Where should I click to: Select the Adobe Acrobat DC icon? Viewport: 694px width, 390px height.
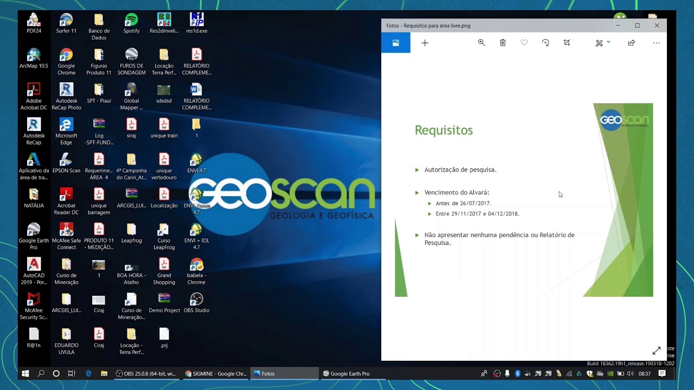coord(34,96)
